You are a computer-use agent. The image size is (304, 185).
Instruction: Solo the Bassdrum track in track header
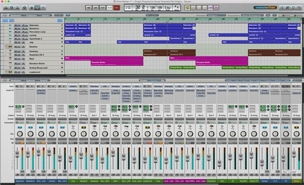[x=19, y=28]
